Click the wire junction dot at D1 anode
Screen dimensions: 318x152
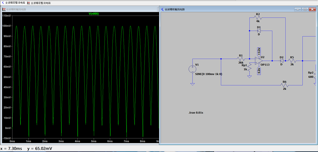pyautogui.click(x=250, y=31)
